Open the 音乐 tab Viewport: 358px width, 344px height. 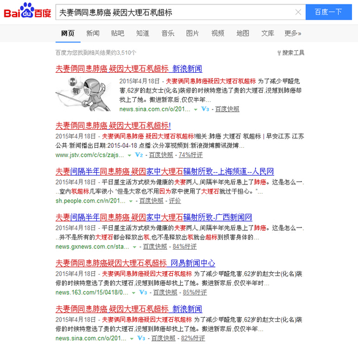click(168, 34)
